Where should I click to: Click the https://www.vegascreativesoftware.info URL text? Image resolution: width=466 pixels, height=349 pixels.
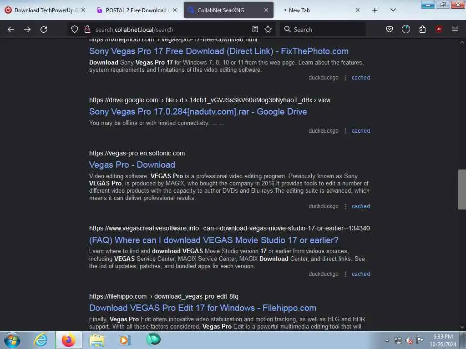[x=229, y=228]
